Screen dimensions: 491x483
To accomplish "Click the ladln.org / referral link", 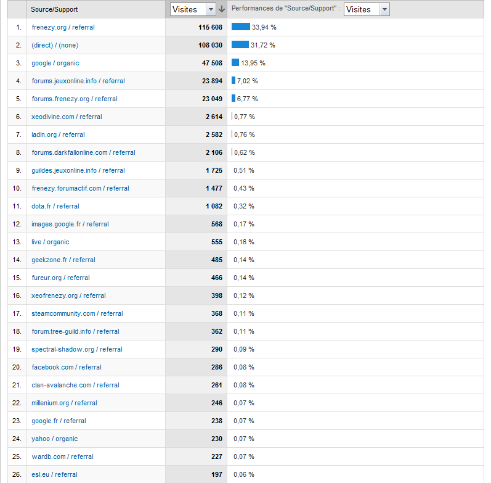I will coord(58,134).
